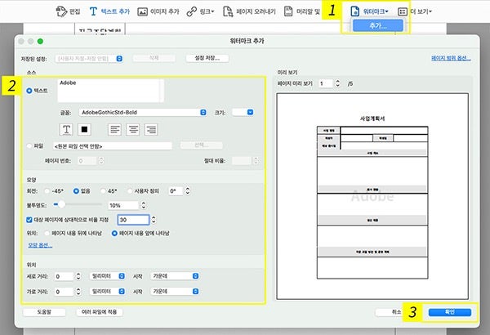
Task: Click the 10% opacity value field
Action: click(x=123, y=206)
